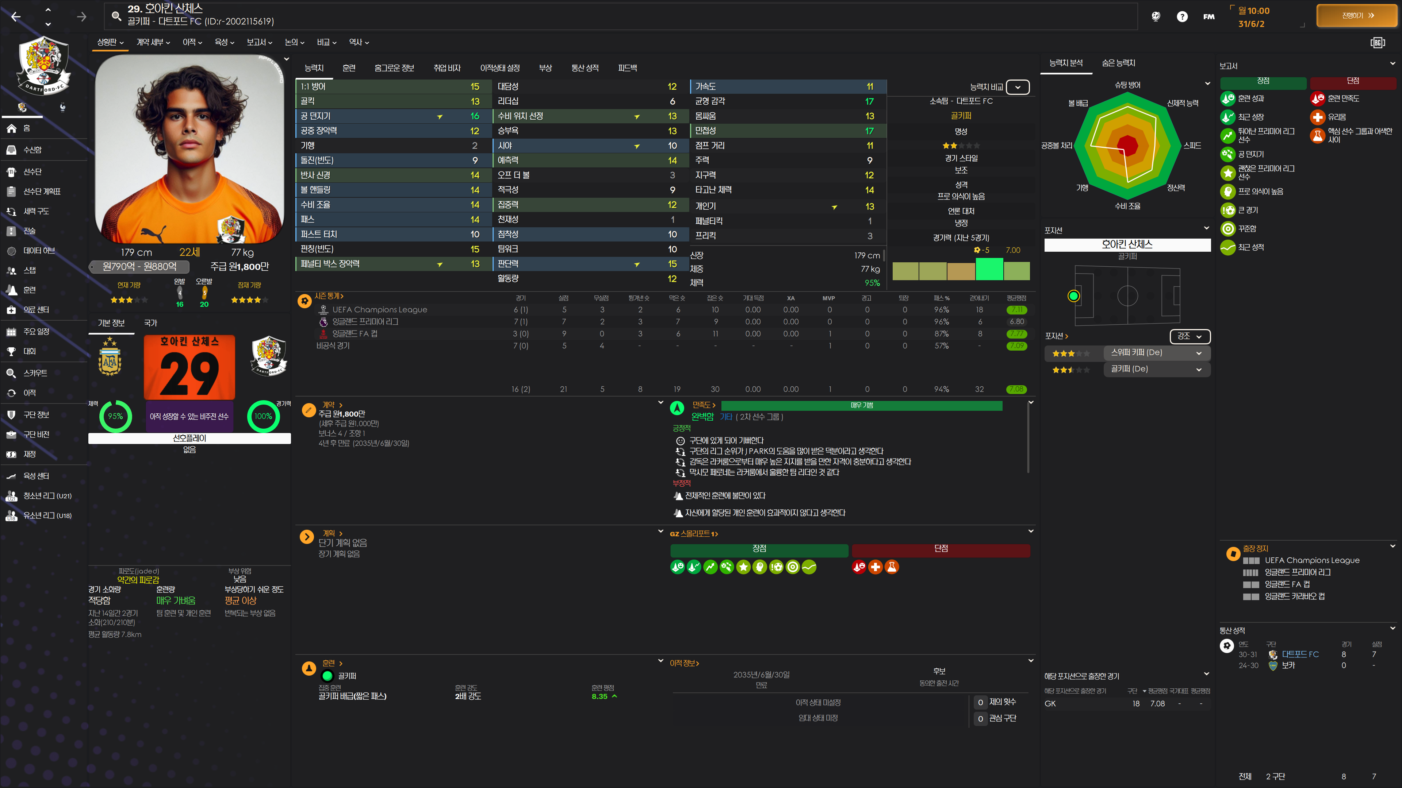Open 선수단 squad in sidebar
This screenshot has height=788, width=1402.
coord(43,171)
